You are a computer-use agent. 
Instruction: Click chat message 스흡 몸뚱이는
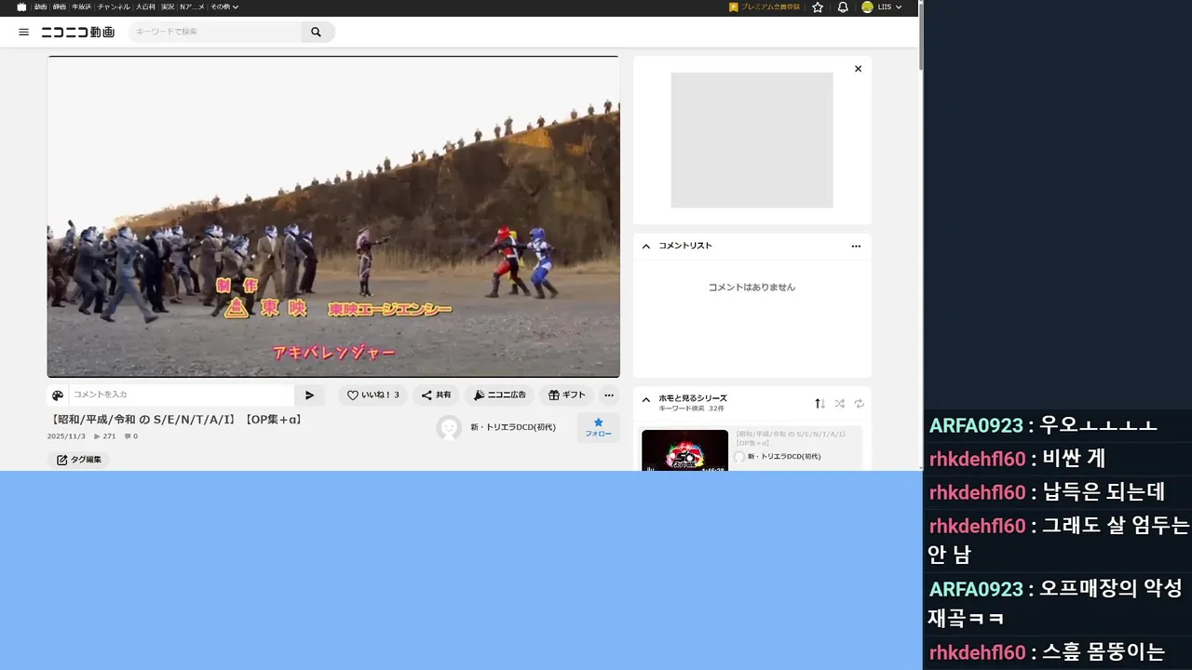point(1103,652)
